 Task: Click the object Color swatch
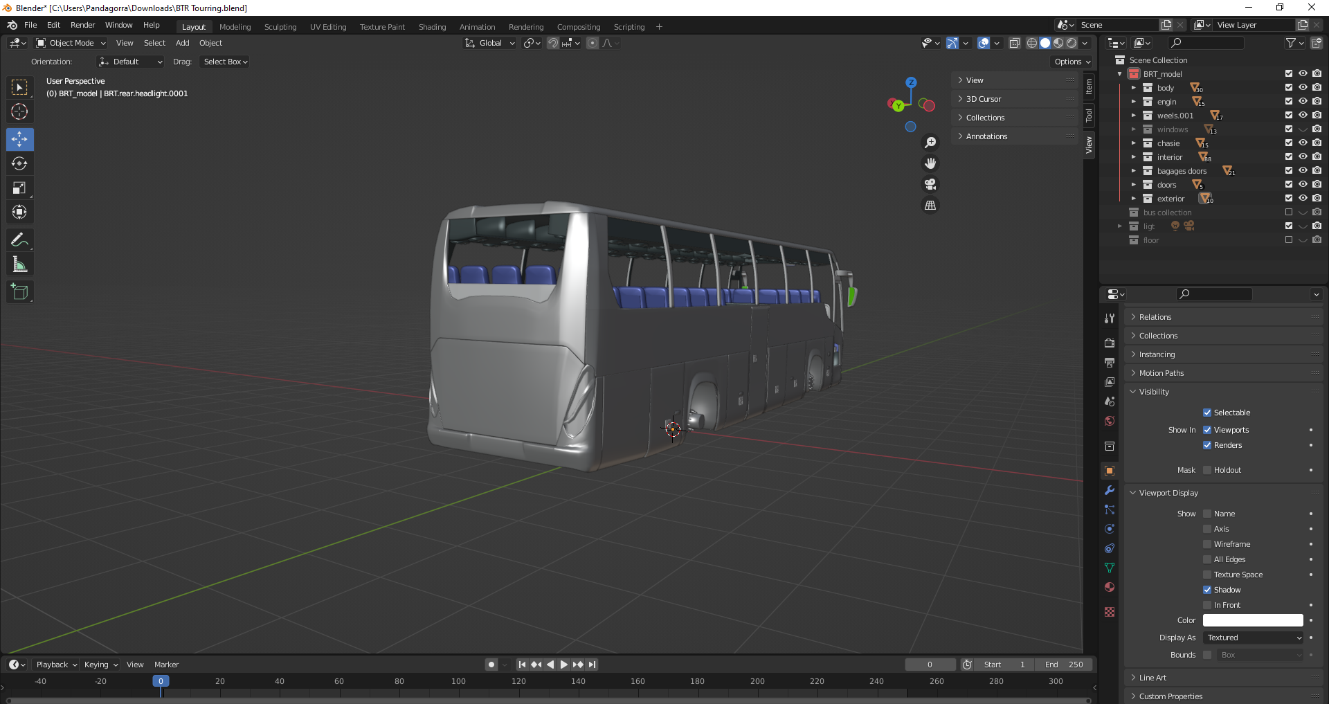[1252, 620]
